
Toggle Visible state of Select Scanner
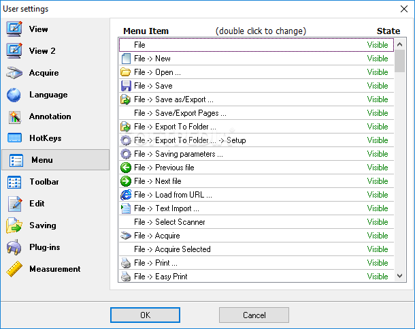coord(378,222)
